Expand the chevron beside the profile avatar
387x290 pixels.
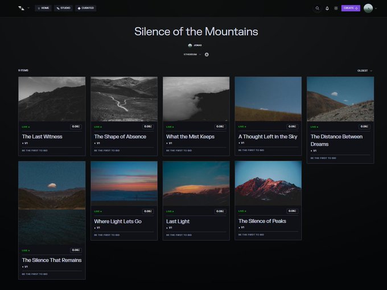point(376,9)
